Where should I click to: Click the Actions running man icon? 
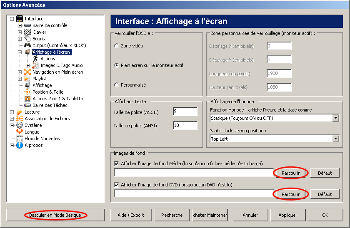click(35, 59)
